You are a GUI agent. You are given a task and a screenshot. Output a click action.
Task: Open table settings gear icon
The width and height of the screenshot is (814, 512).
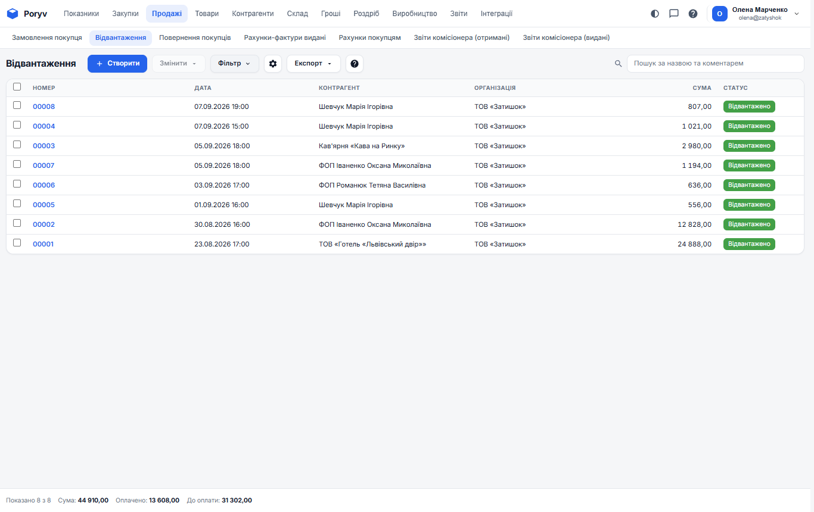[x=273, y=64]
